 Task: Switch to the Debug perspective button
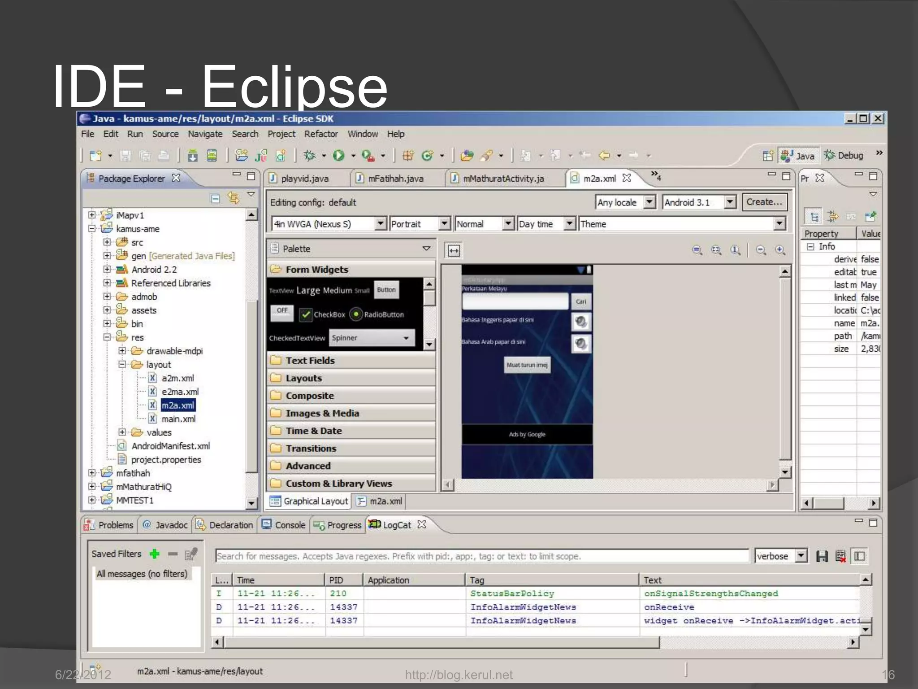click(x=844, y=155)
